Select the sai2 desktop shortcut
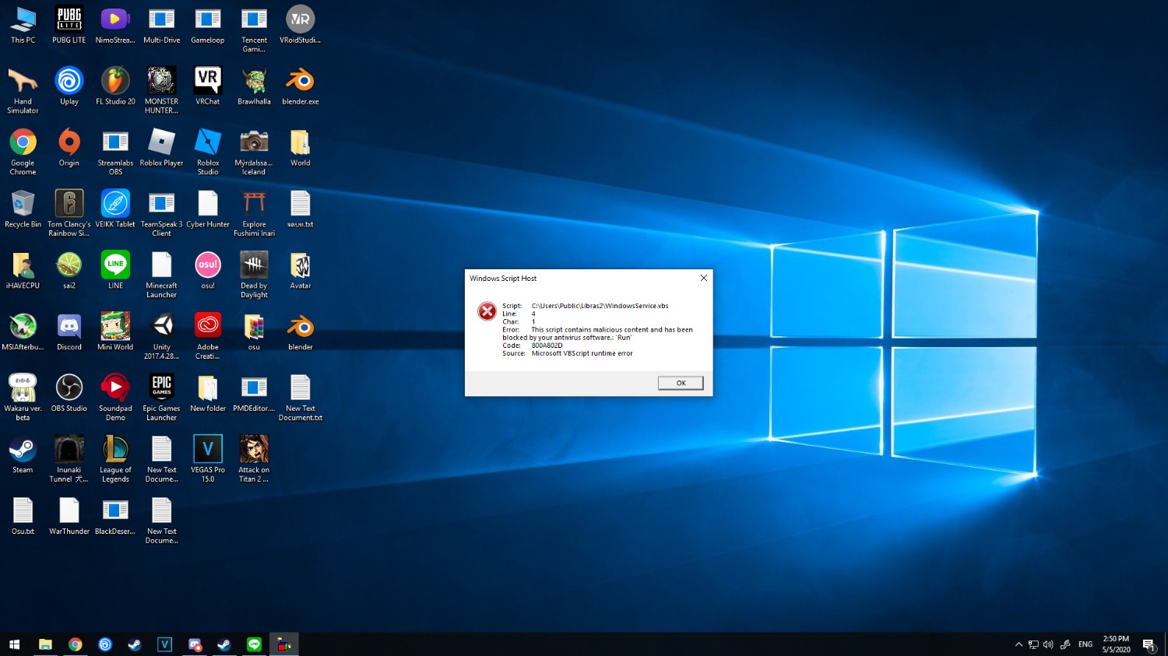 tap(69, 271)
